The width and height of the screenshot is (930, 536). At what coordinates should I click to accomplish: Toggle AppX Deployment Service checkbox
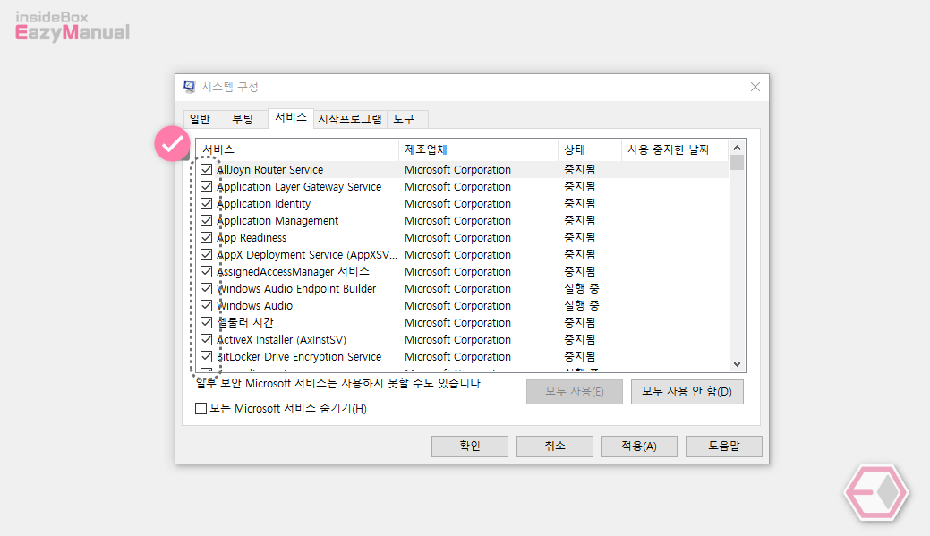click(207, 255)
